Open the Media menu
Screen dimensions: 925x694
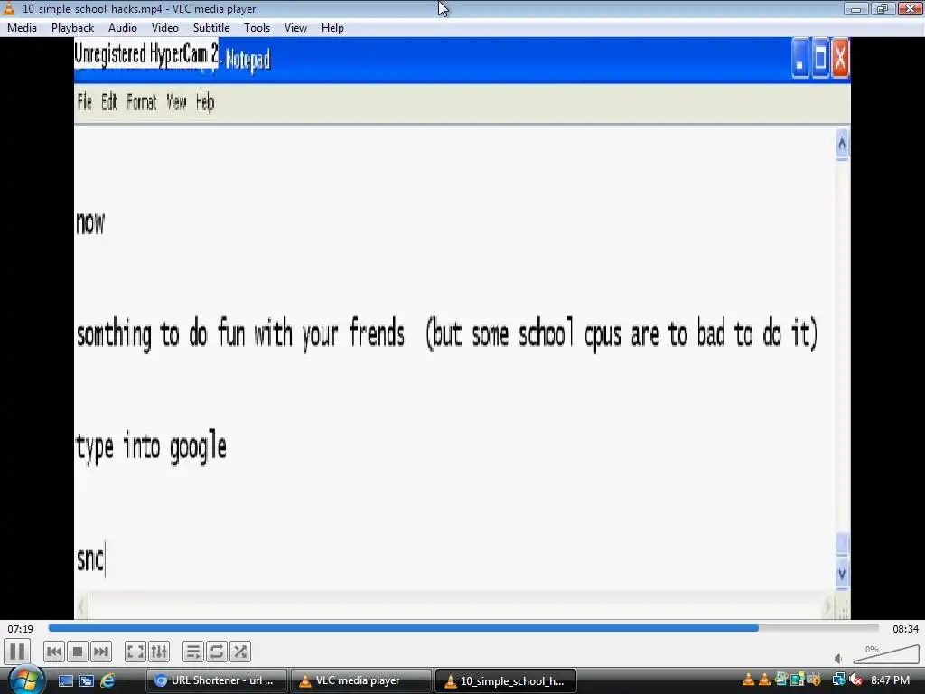[x=22, y=28]
